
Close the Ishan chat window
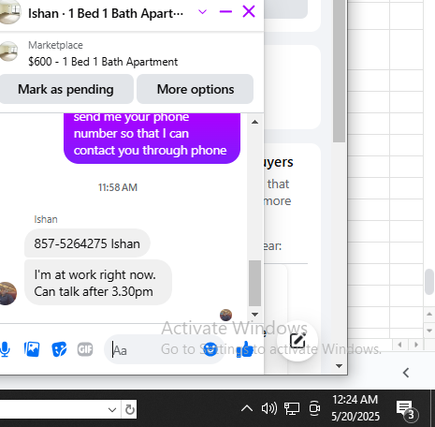pos(249,11)
